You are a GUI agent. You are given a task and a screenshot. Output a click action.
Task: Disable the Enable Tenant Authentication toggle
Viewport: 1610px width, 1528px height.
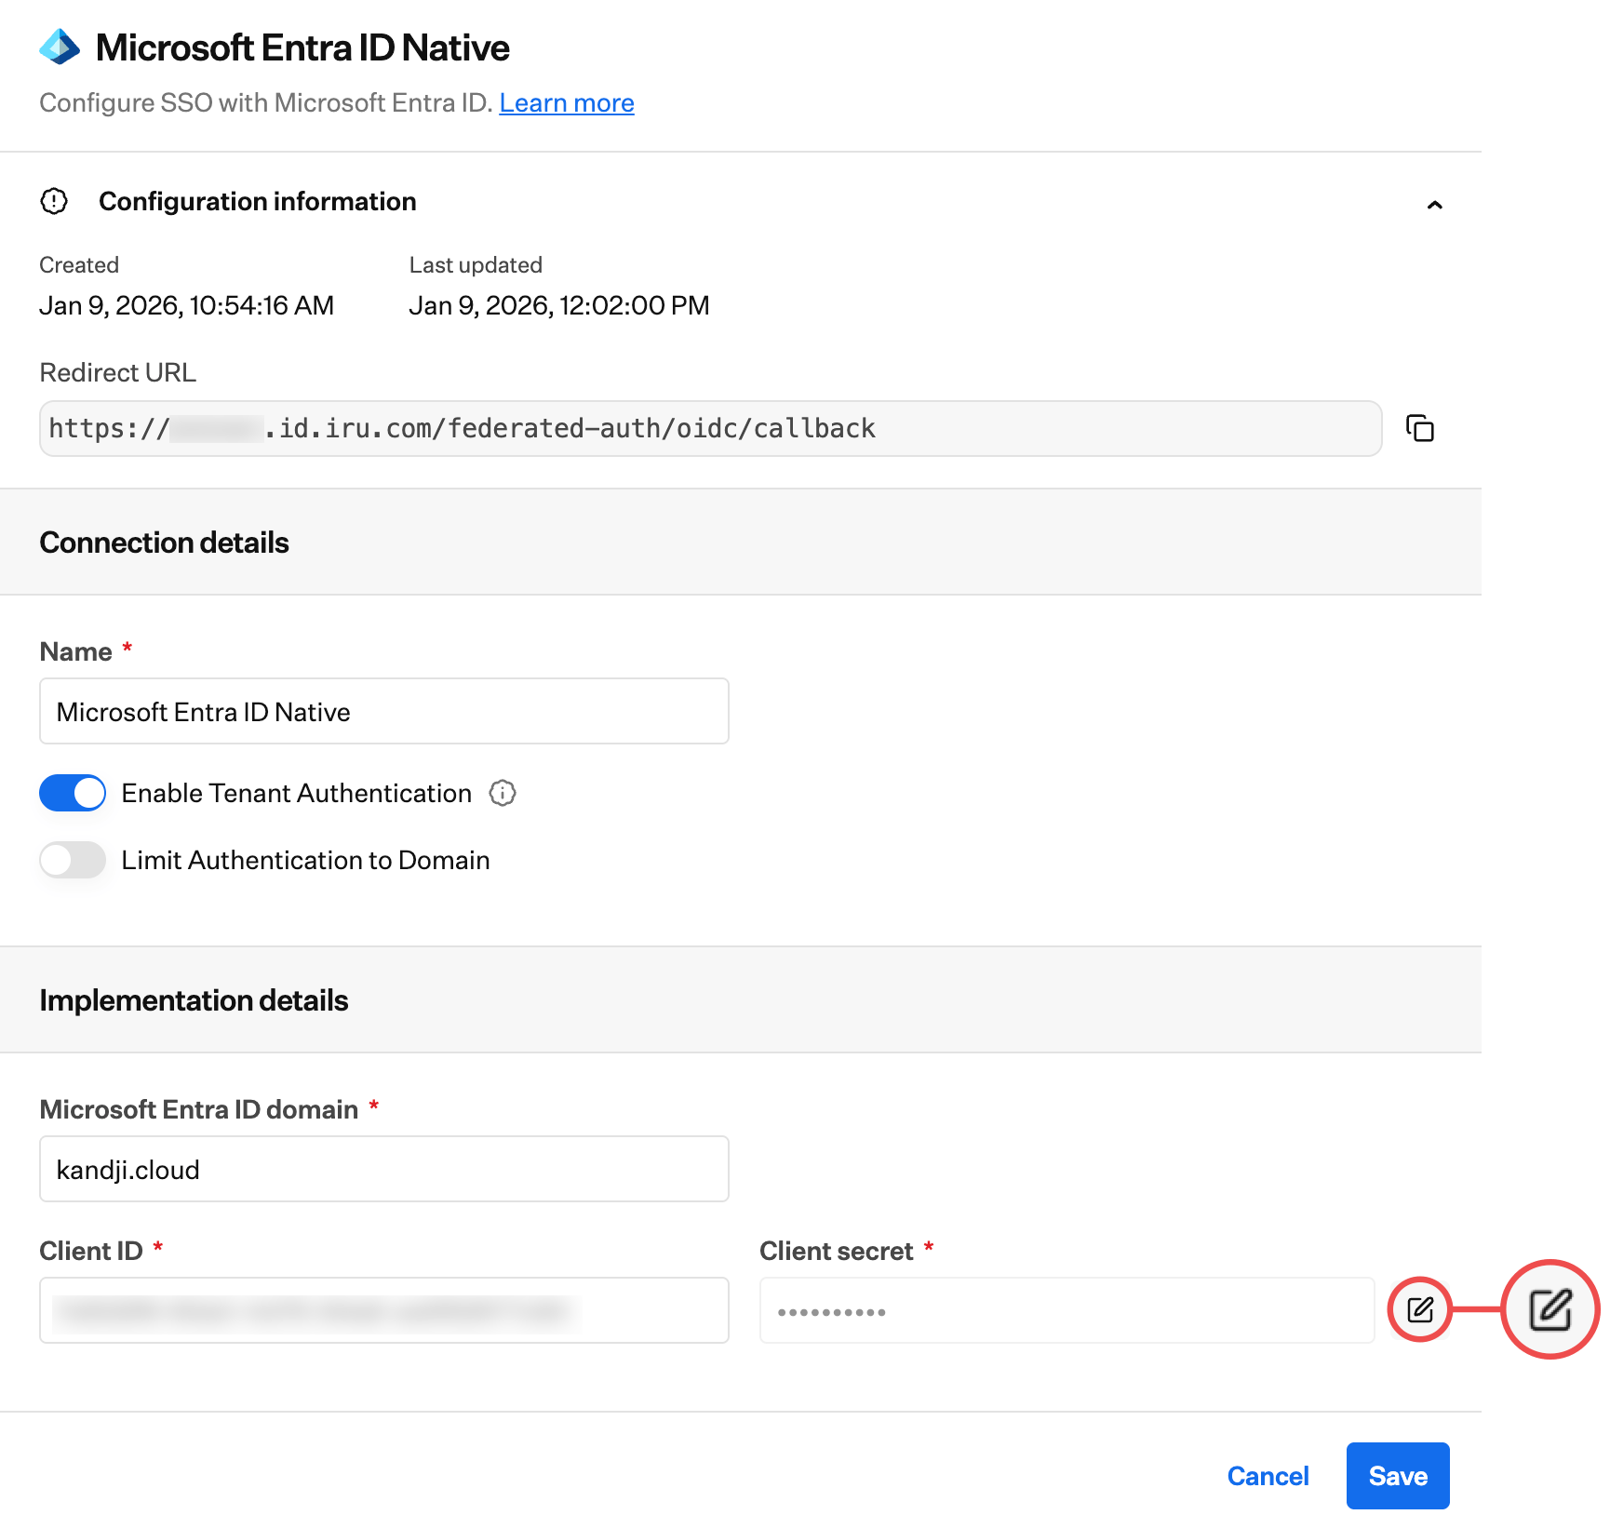pyautogui.click(x=73, y=793)
